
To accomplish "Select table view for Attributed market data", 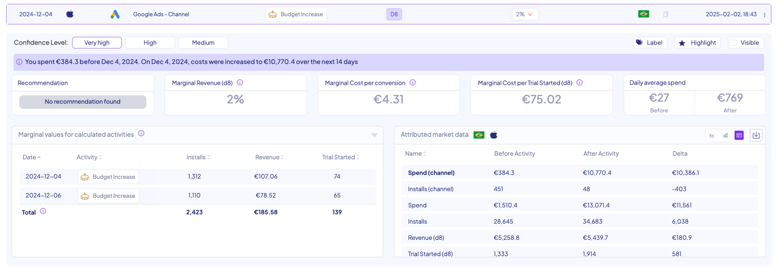I will [739, 135].
